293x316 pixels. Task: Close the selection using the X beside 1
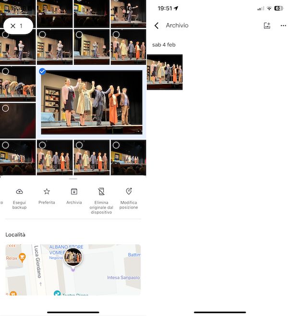pyautogui.click(x=13, y=26)
